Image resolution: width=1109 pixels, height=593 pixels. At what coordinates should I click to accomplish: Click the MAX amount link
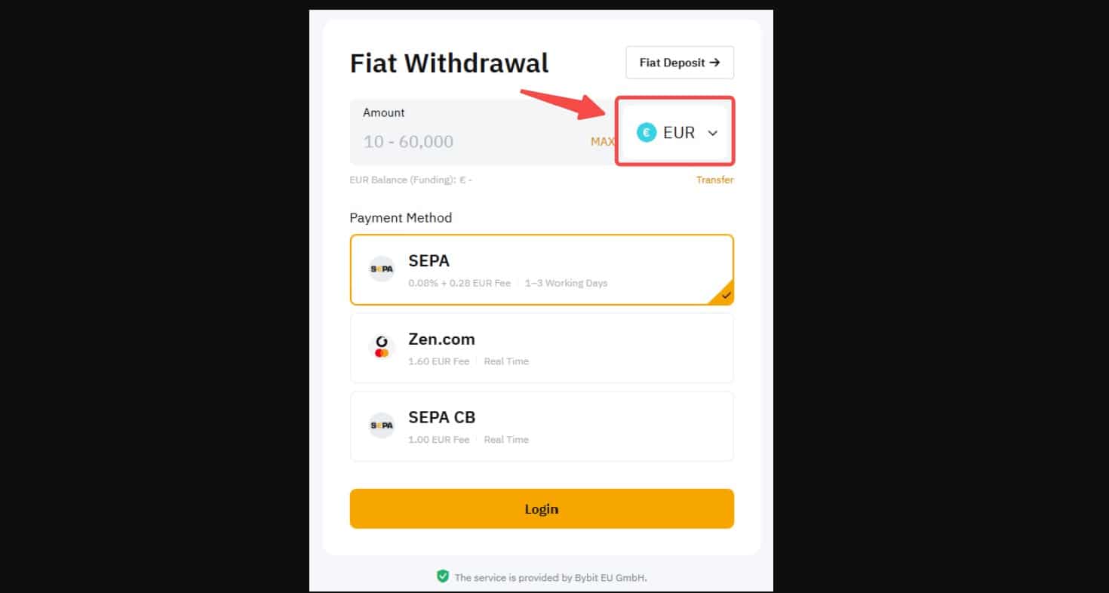(602, 142)
